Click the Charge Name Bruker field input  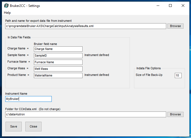(58, 49)
